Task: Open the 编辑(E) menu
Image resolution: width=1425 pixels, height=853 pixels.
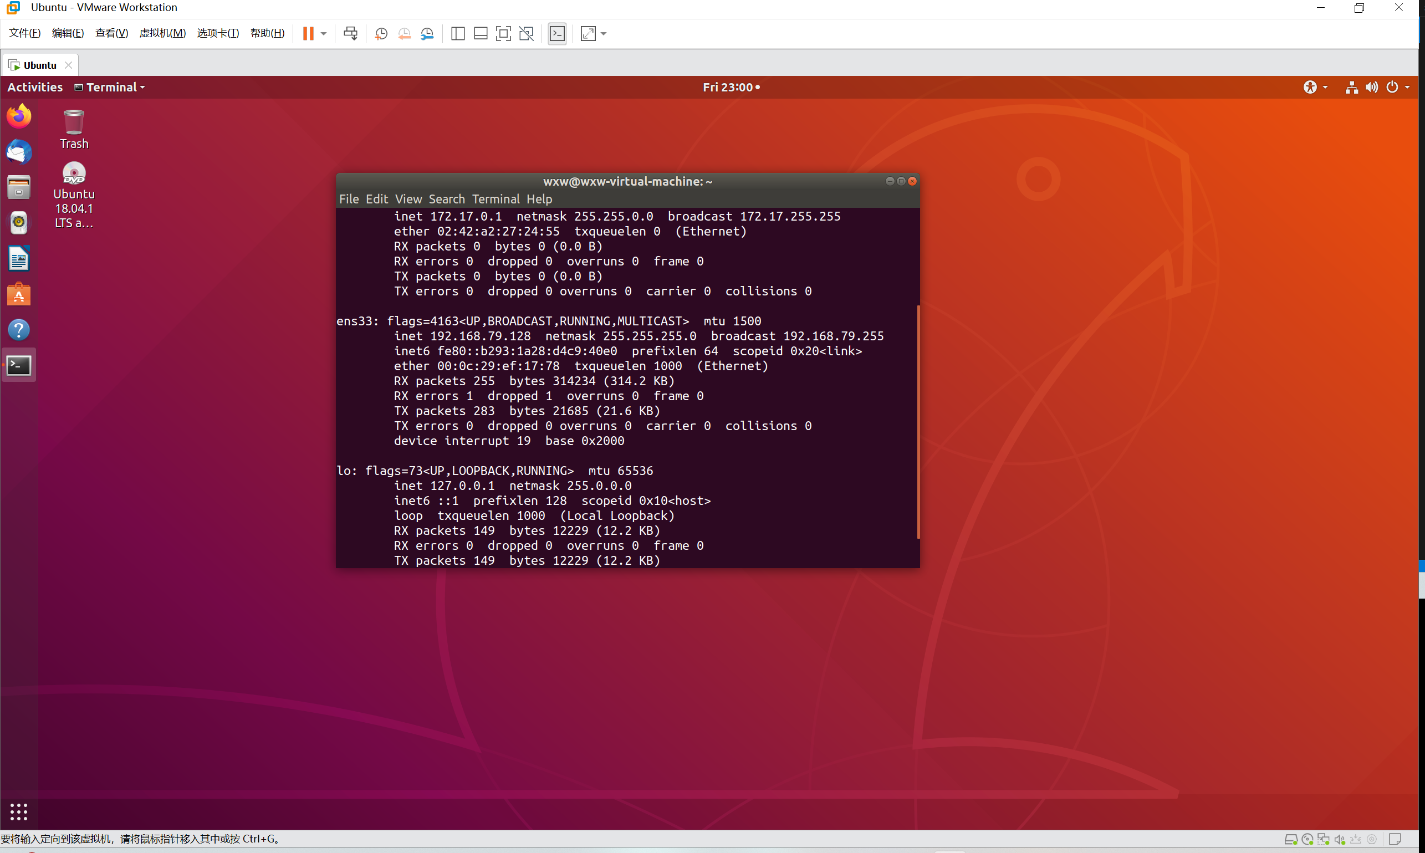Action: [68, 33]
